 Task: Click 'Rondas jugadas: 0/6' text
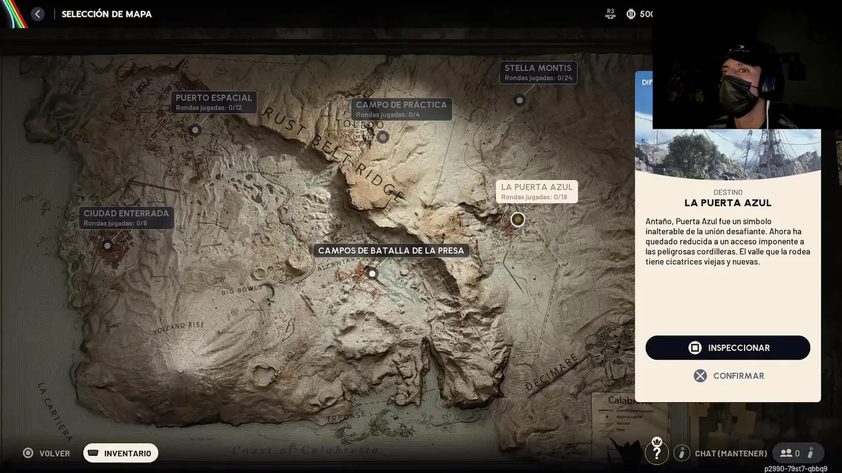pos(115,223)
